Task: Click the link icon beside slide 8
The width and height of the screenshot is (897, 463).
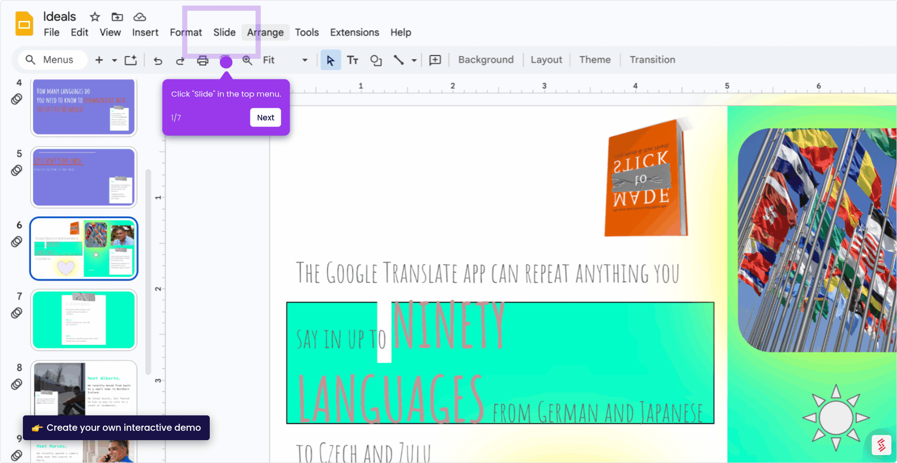Action: click(16, 384)
